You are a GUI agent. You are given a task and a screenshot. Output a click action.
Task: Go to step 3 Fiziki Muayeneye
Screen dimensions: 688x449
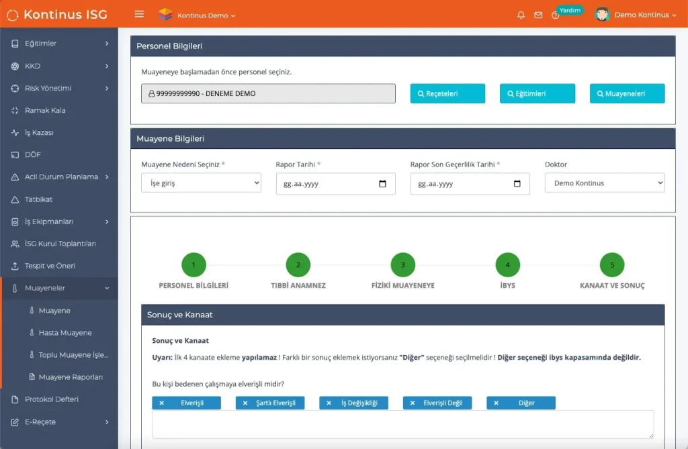click(403, 265)
